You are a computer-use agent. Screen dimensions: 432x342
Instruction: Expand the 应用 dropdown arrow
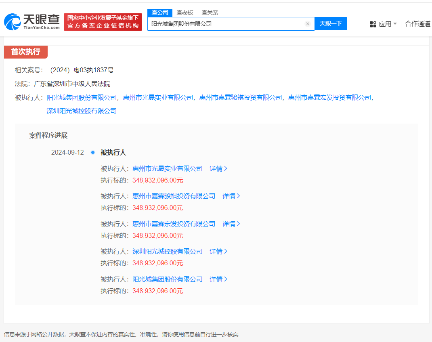pos(395,24)
